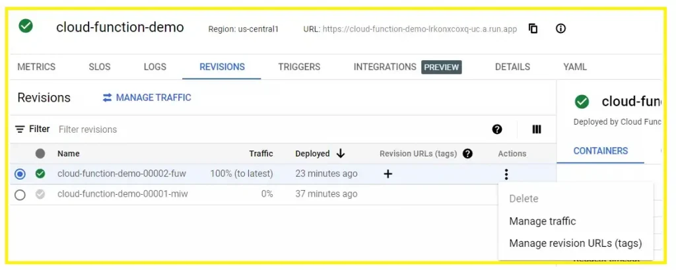Open the filter help question mark icon
676x270 pixels.
tap(497, 129)
